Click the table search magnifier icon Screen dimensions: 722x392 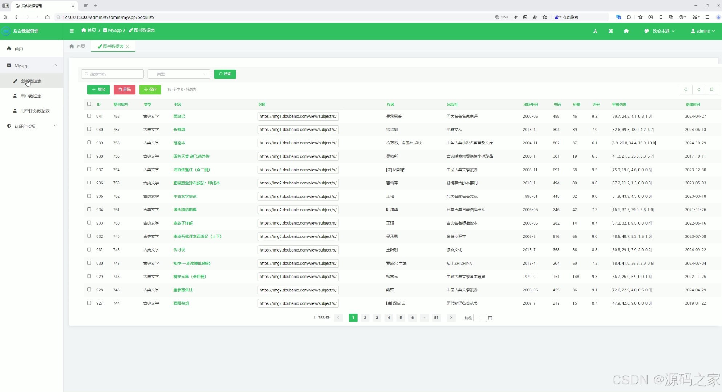(x=686, y=89)
